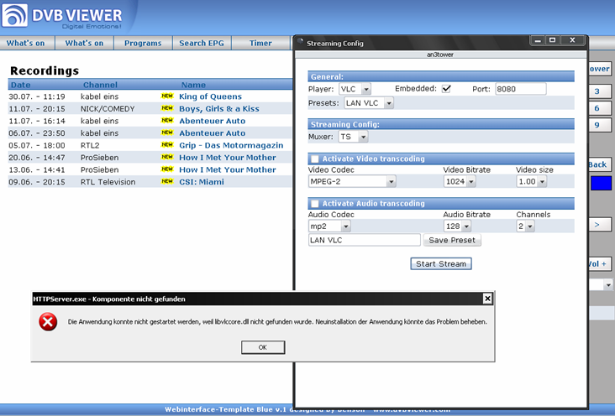Click NEW badge beside CSI: Miami

pyautogui.click(x=167, y=181)
